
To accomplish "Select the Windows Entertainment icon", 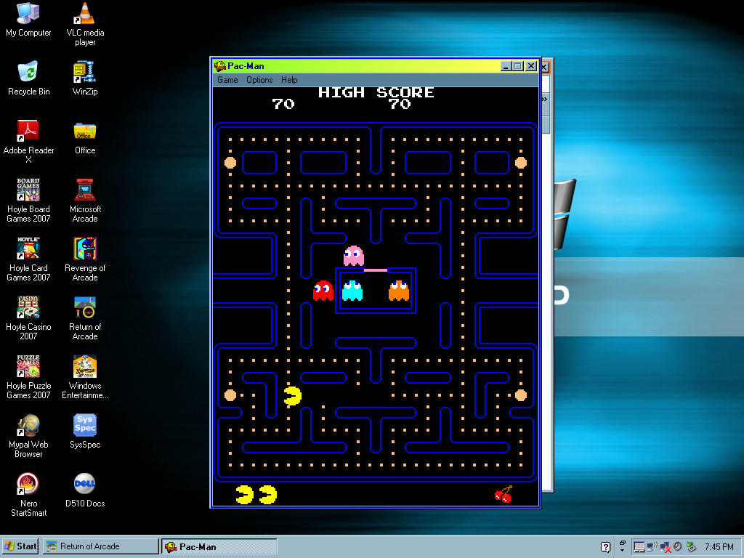I will coord(85,377).
